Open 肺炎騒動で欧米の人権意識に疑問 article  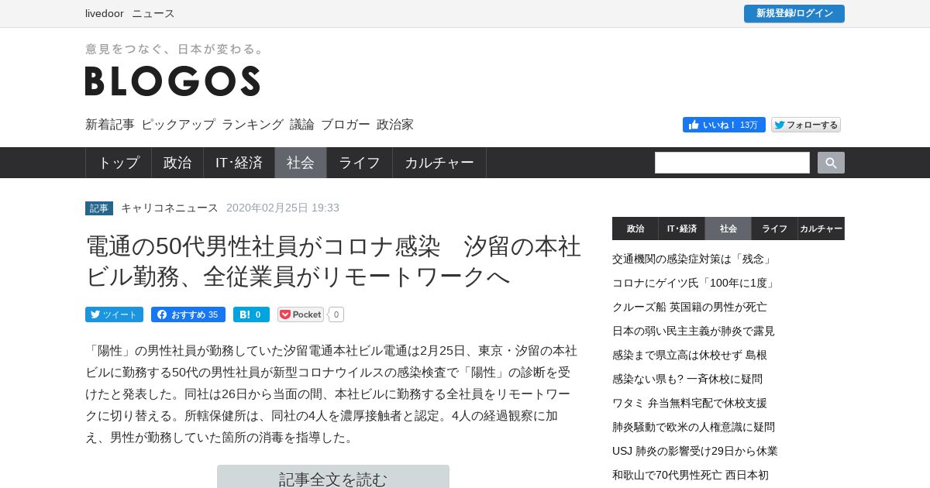tap(694, 427)
